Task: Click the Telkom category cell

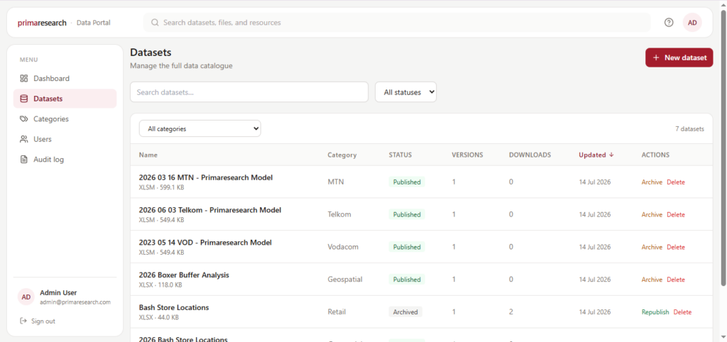Action: [339, 214]
